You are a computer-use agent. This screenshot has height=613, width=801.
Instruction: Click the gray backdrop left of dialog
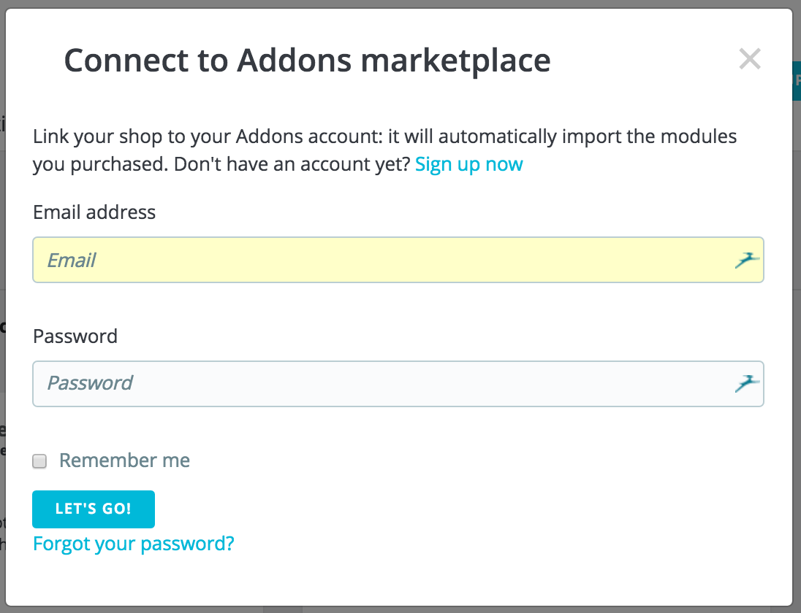2,306
